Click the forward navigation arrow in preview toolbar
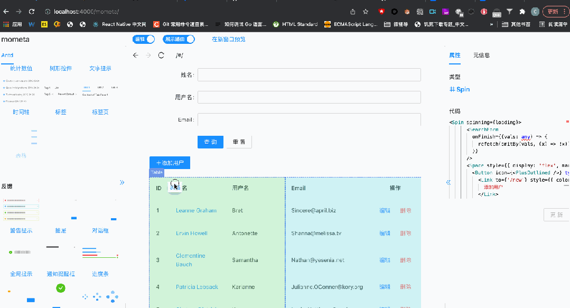Screen dimensions: 570x308 pos(148,55)
